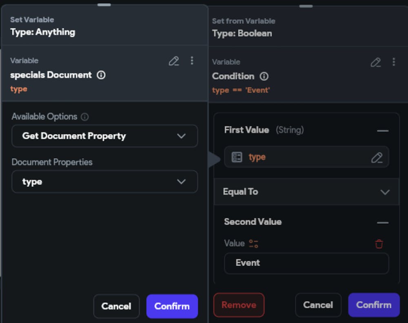Cancel the Set Variable panel

coord(116,306)
